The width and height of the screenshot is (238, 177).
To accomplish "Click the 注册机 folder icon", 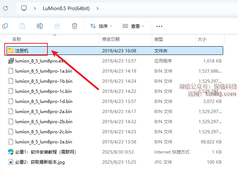I will pos(11,51).
